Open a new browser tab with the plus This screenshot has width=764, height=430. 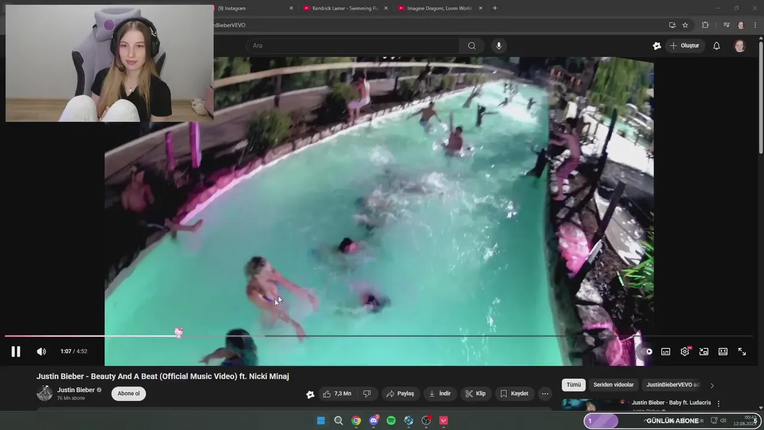pyautogui.click(x=495, y=8)
